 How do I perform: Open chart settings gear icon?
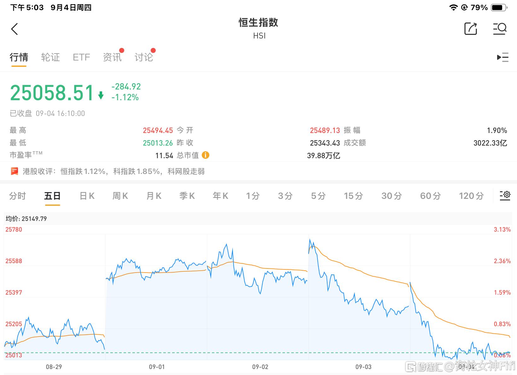pyautogui.click(x=505, y=195)
